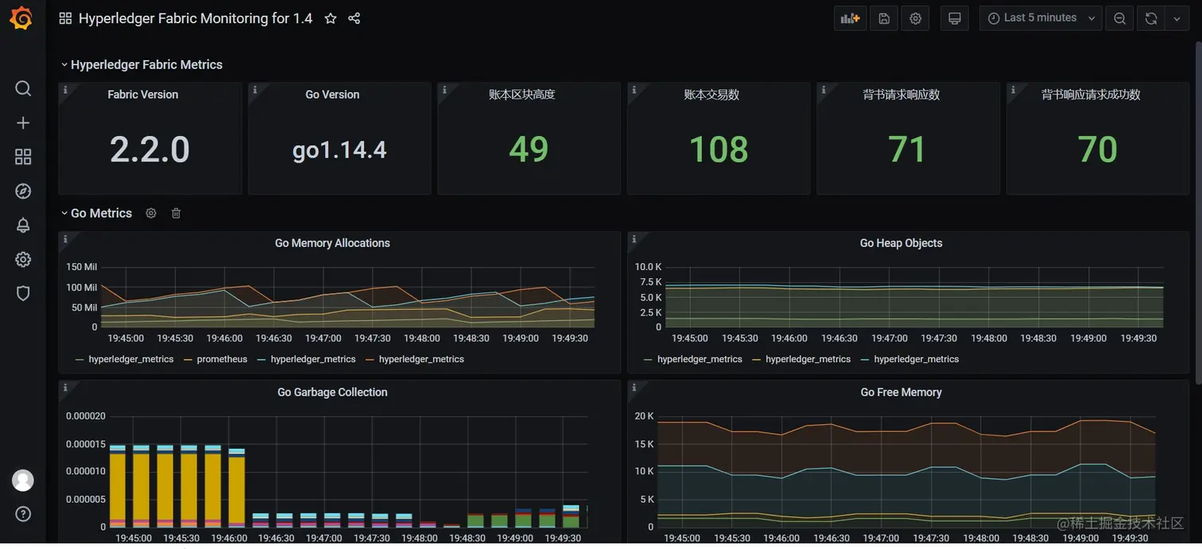Click the 70 value in 背书响应请求成功数 panel
This screenshot has width=1202, height=549.
1098,149
